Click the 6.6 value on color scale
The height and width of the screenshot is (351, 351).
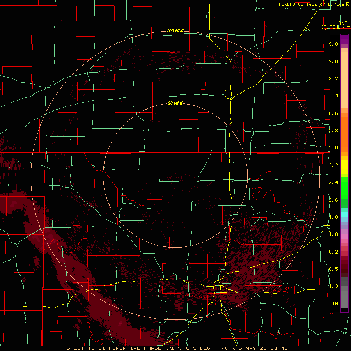[x=333, y=113]
